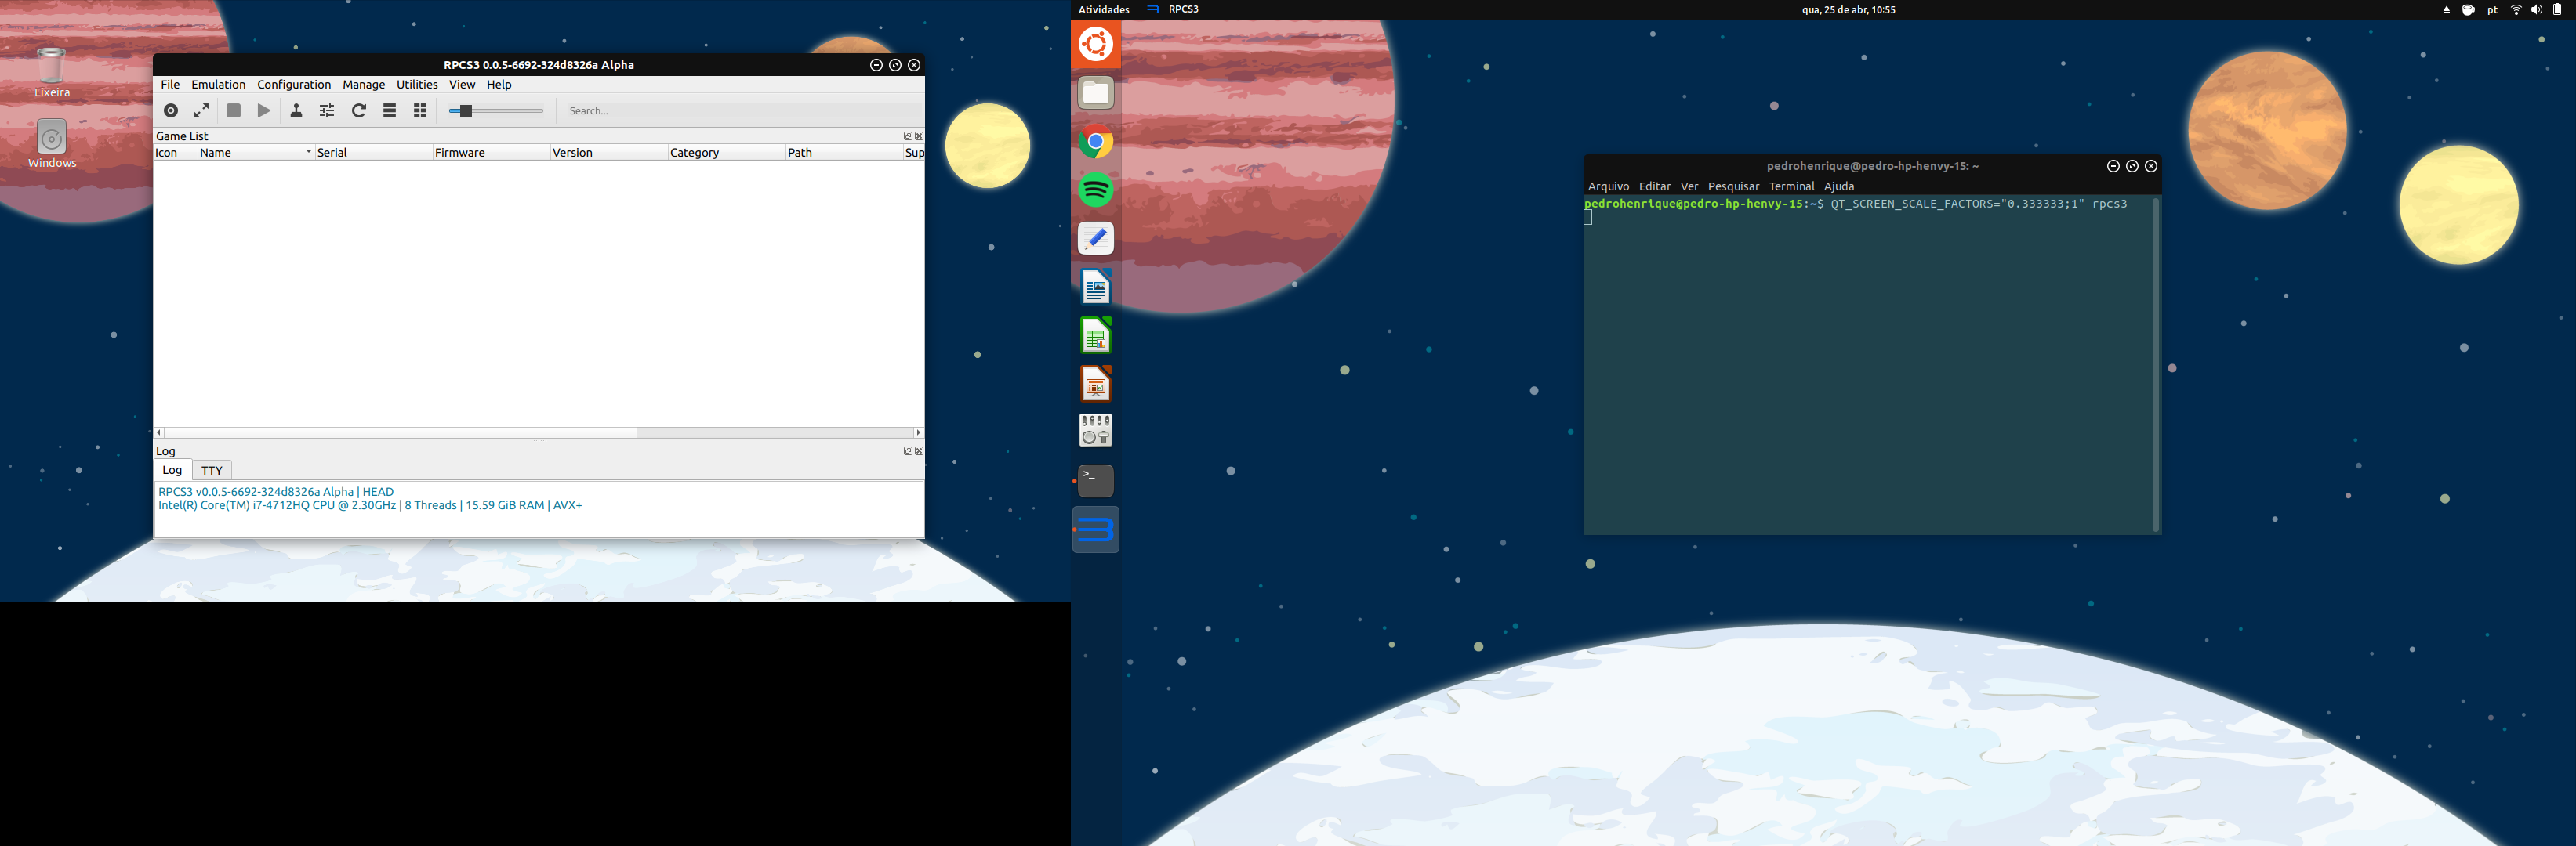Switch to list view mode
2576x846 pixels.
[390, 111]
